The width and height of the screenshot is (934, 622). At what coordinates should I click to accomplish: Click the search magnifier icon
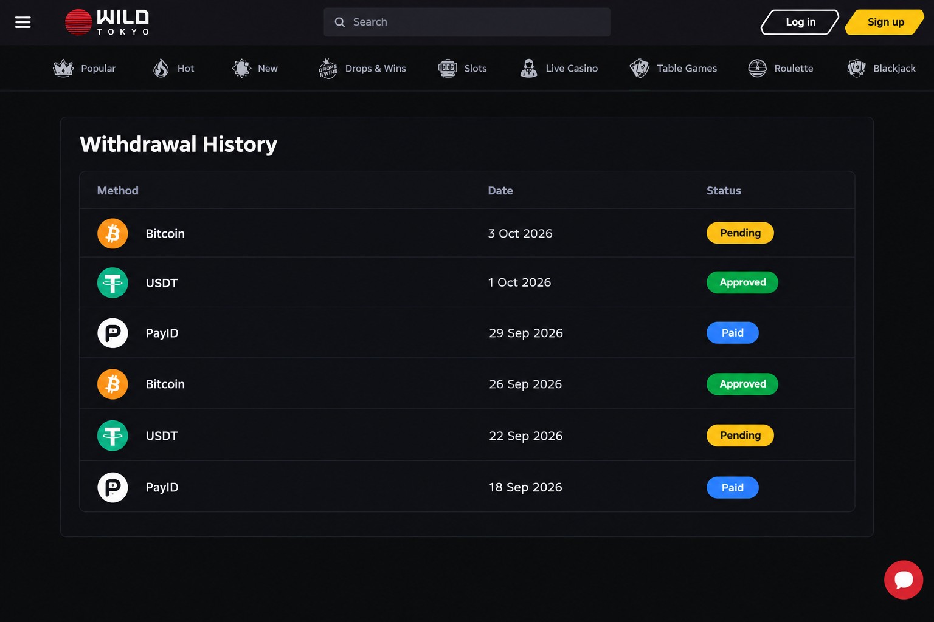[x=340, y=22]
